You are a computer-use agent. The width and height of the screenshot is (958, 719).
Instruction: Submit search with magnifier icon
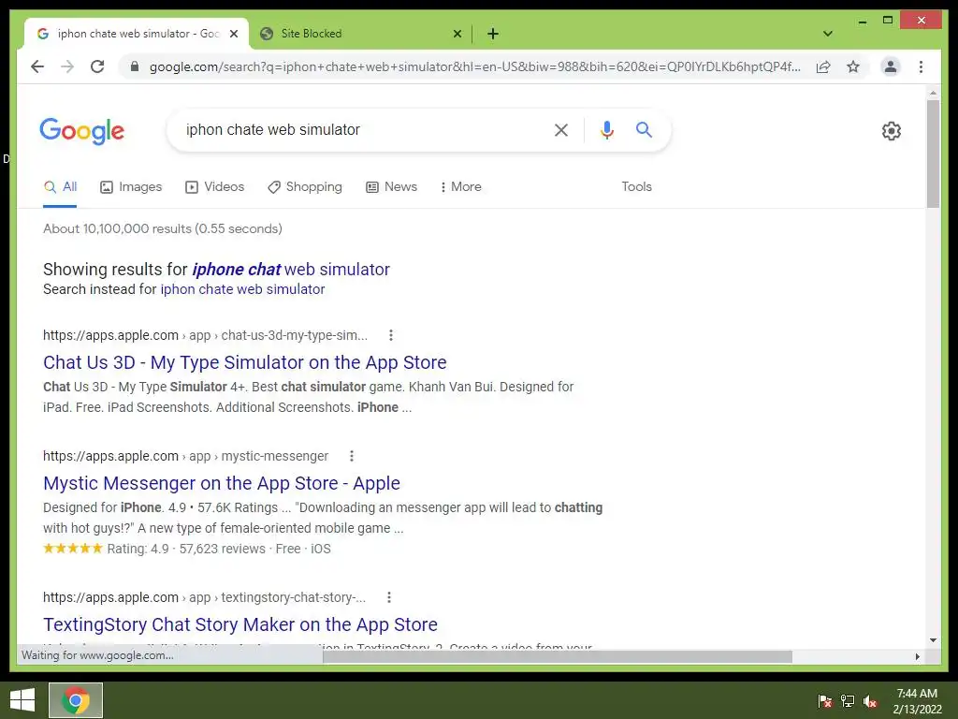644,129
